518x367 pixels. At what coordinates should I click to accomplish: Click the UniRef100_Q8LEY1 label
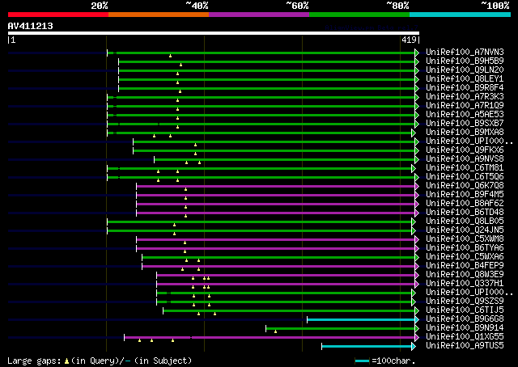point(465,79)
